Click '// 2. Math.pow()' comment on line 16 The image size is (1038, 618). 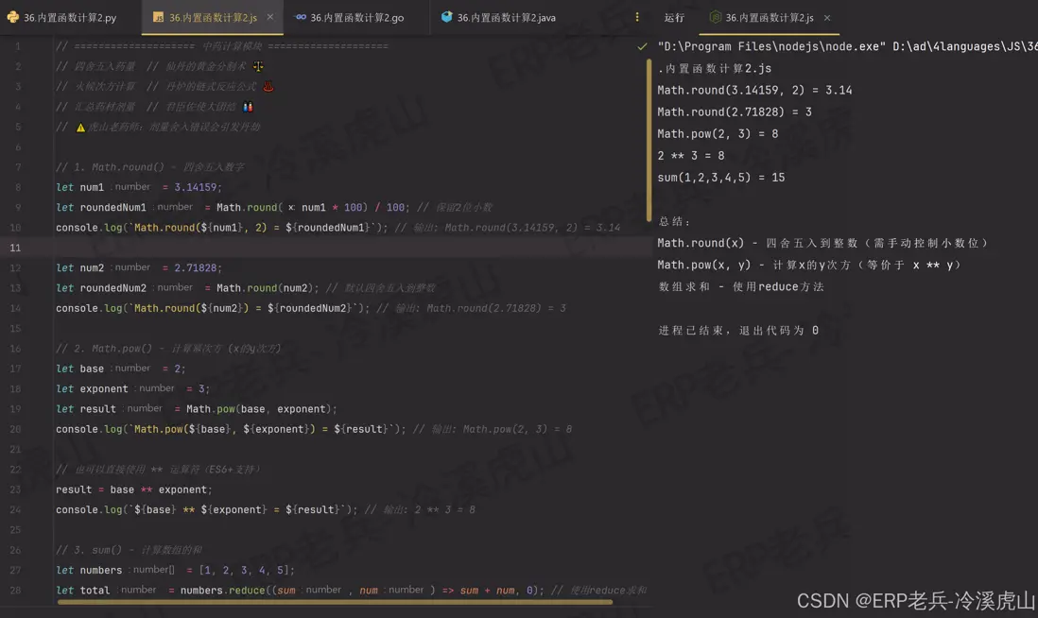pyautogui.click(x=168, y=348)
